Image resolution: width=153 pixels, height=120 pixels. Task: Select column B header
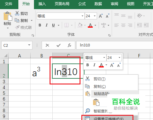click(x=42, y=56)
